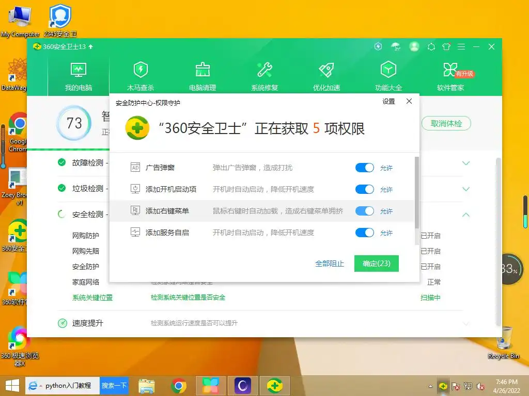
Task: Click the umbrella icon in title bar
Action: click(396, 46)
